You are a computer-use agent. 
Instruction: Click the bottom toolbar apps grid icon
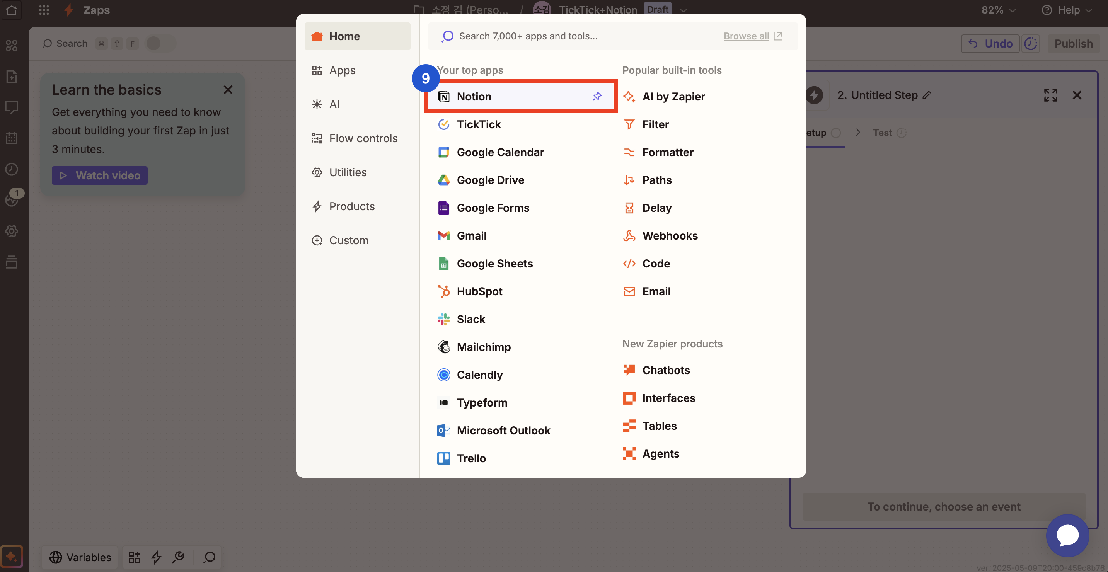(x=134, y=557)
